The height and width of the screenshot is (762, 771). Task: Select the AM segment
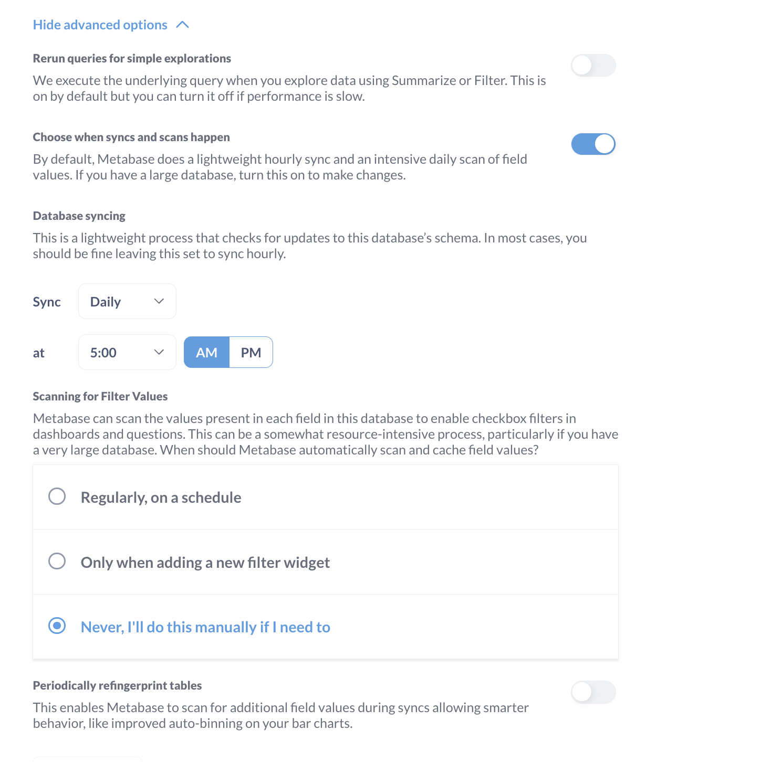coord(206,352)
